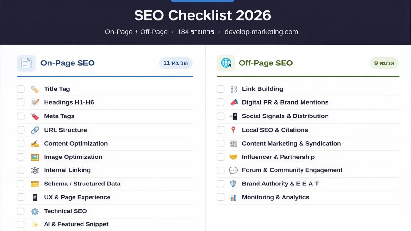Select the Title Tag label icon
The height and width of the screenshot is (231, 411).
[35, 89]
